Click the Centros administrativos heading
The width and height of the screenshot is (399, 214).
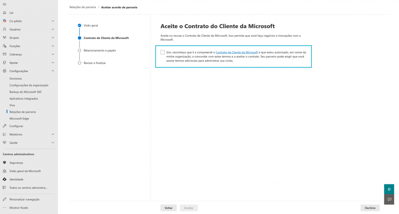coord(18,154)
